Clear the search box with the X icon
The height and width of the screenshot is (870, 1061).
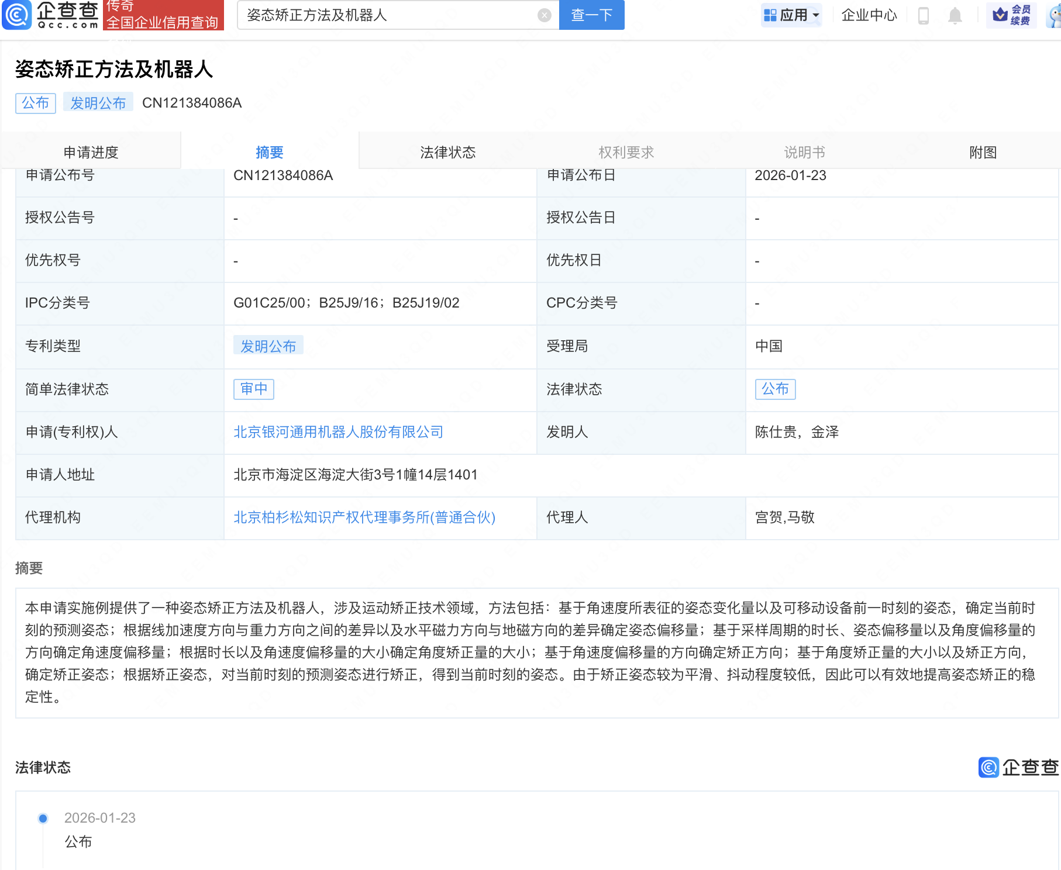544,15
